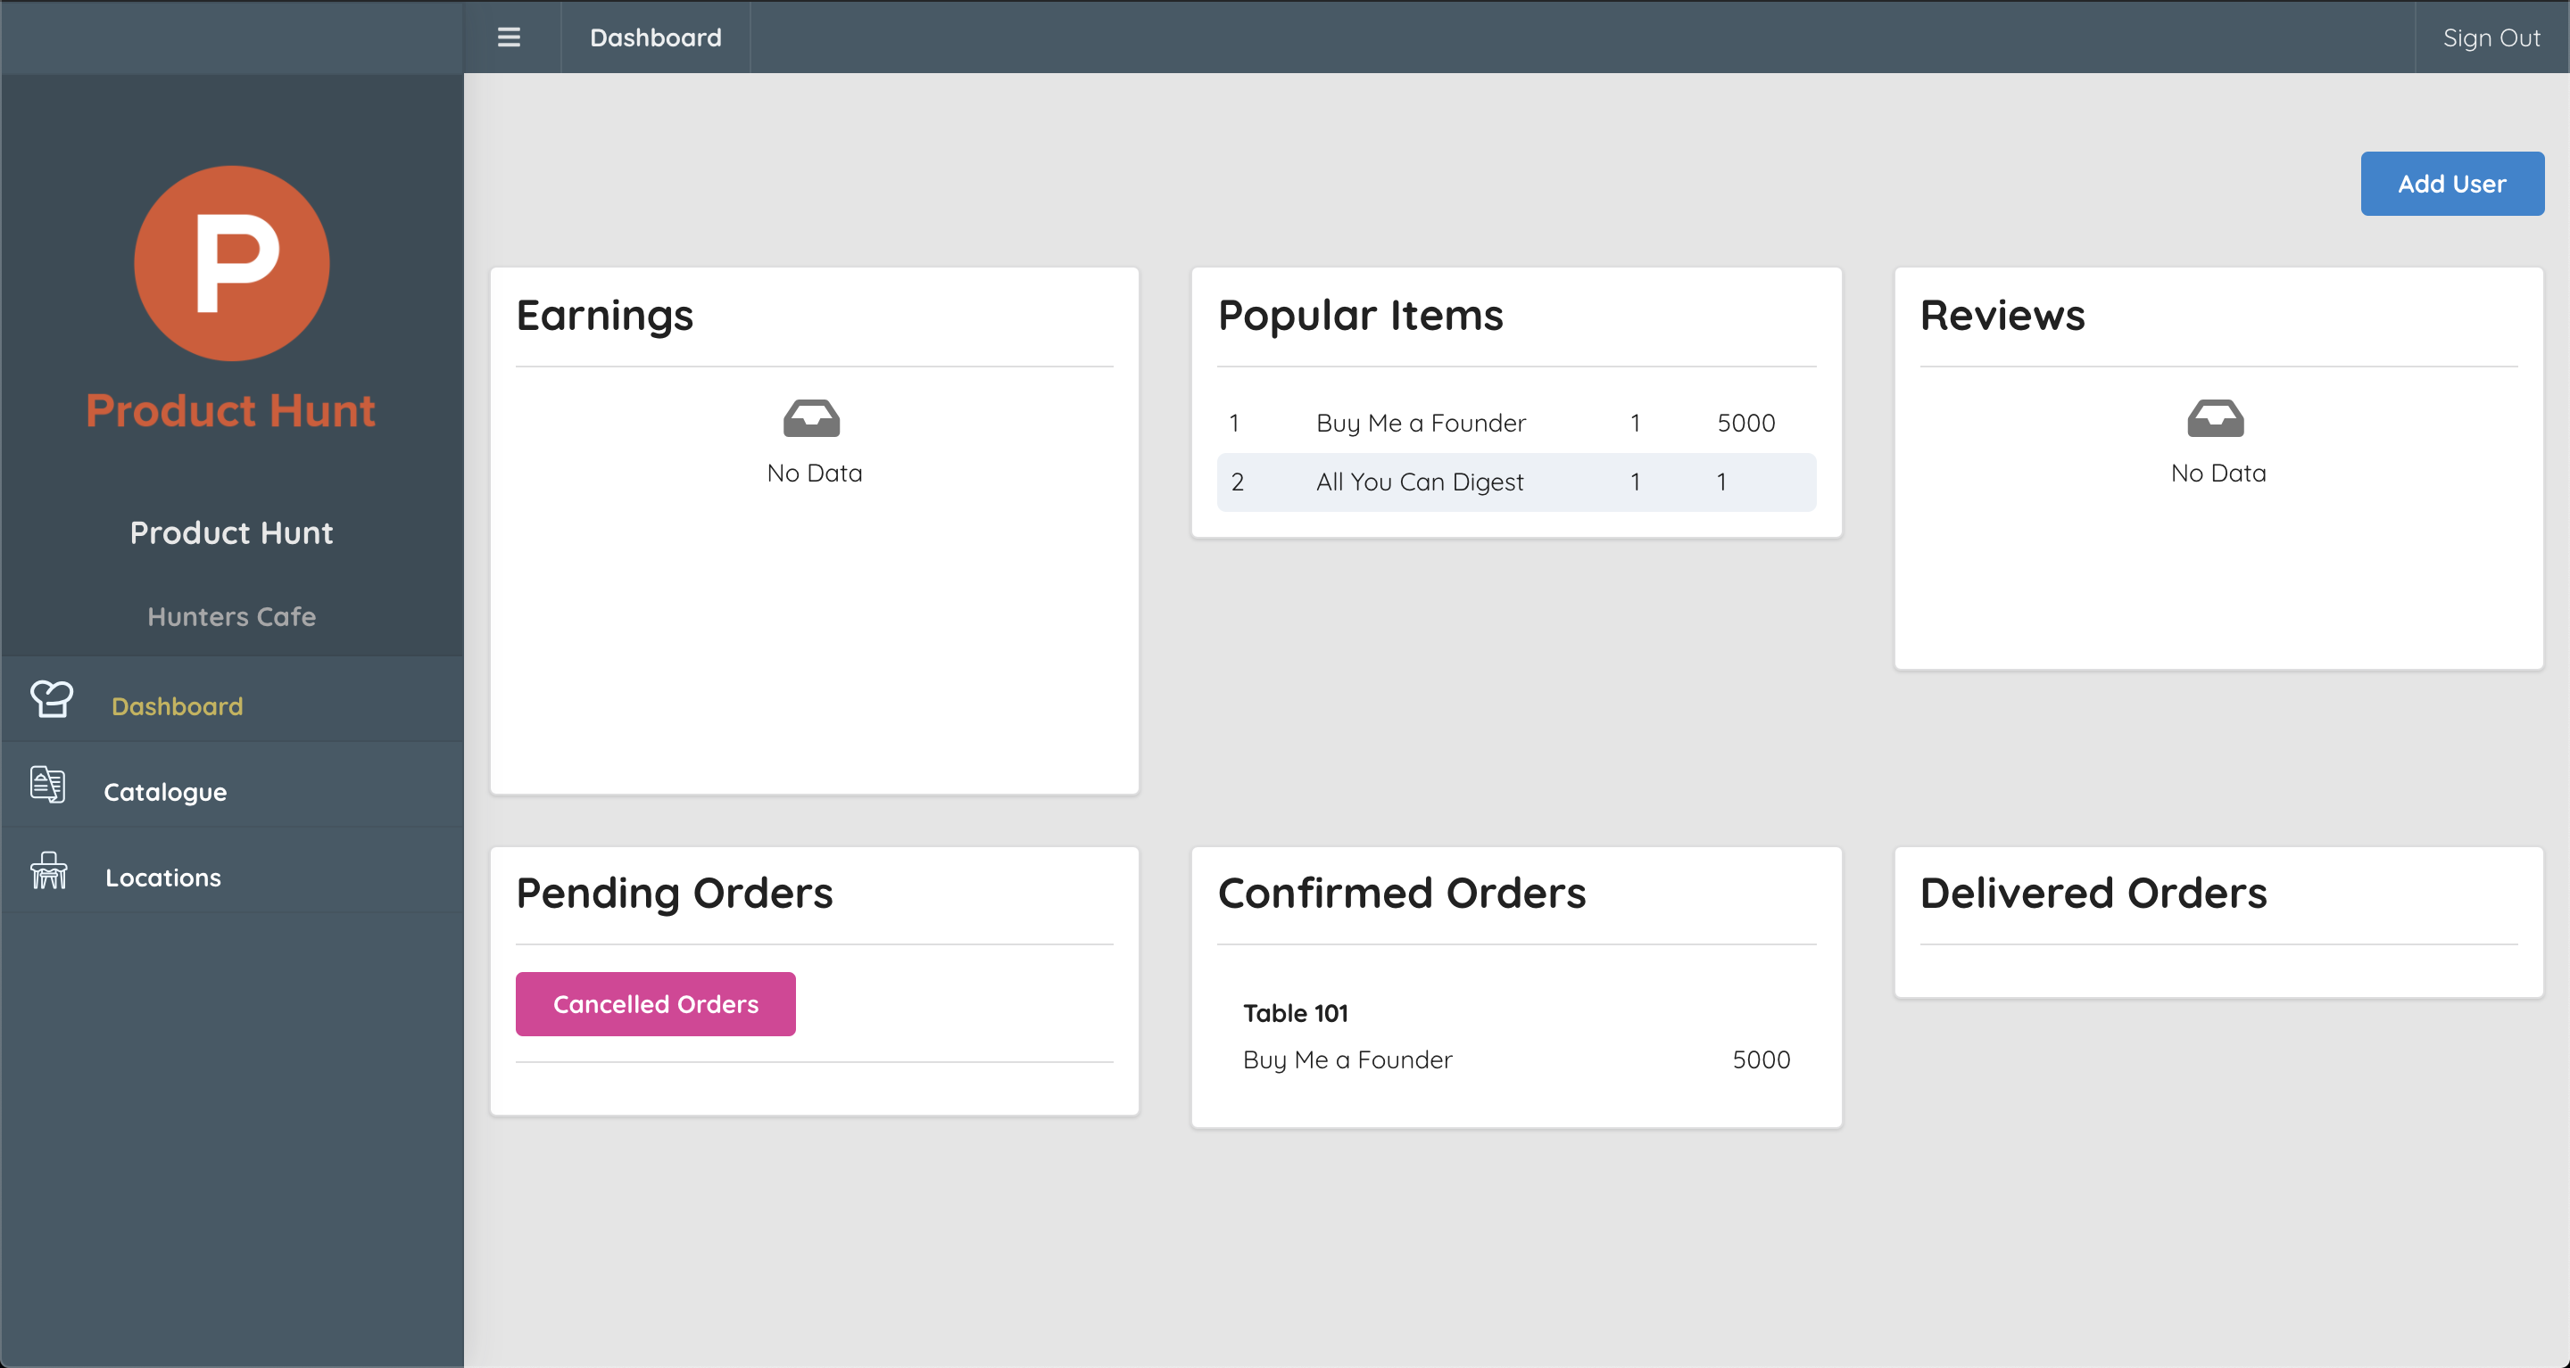Click the Catalogue menu document icon
The image size is (2570, 1368).
point(48,785)
